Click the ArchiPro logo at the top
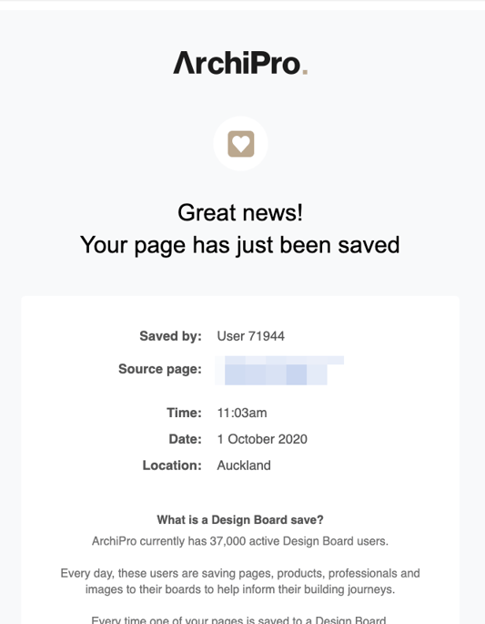 (x=240, y=63)
